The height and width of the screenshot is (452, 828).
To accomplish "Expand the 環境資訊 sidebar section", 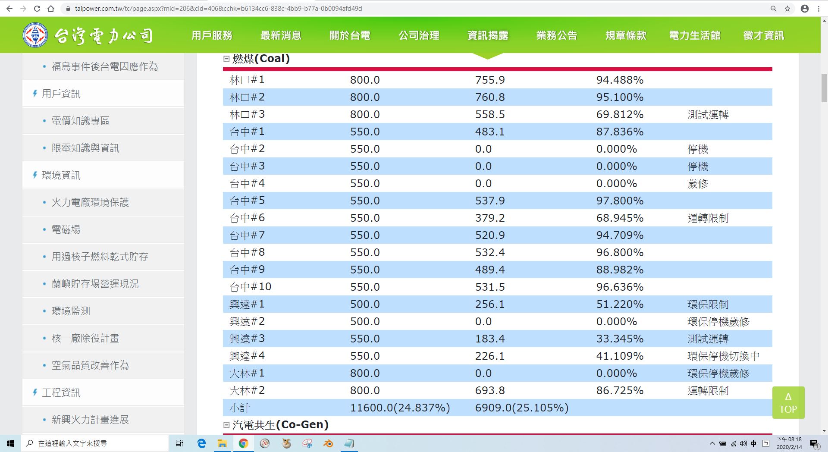I will (x=61, y=175).
